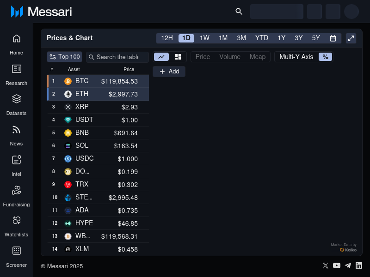Image resolution: width=370 pixels, height=277 pixels.
Task: Click the Add button
Action: 169,72
